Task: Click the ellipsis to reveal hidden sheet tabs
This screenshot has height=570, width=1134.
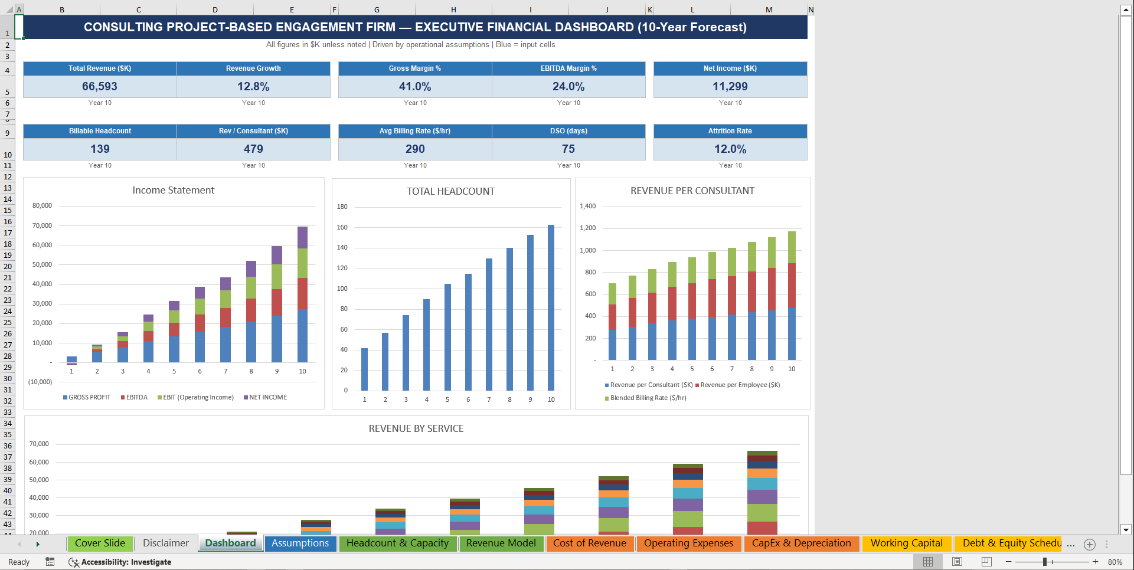Action: pos(1070,546)
